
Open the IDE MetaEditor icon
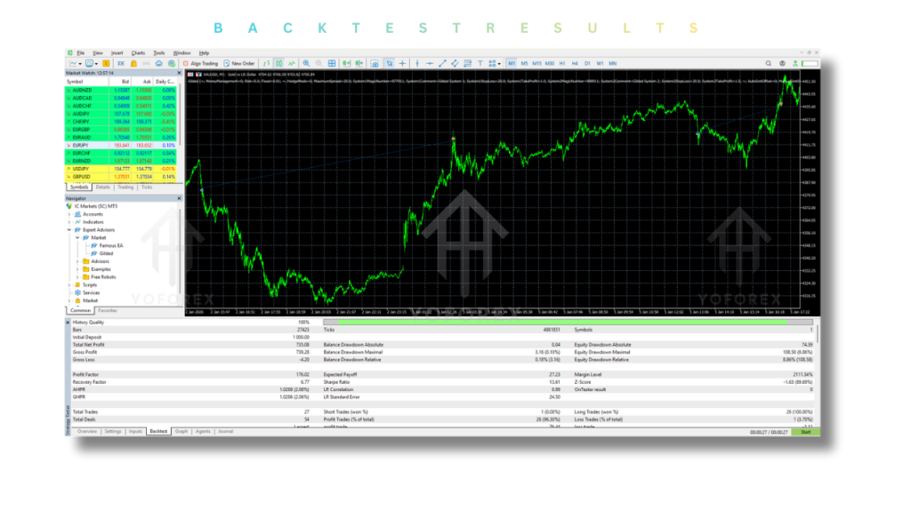coord(121,64)
